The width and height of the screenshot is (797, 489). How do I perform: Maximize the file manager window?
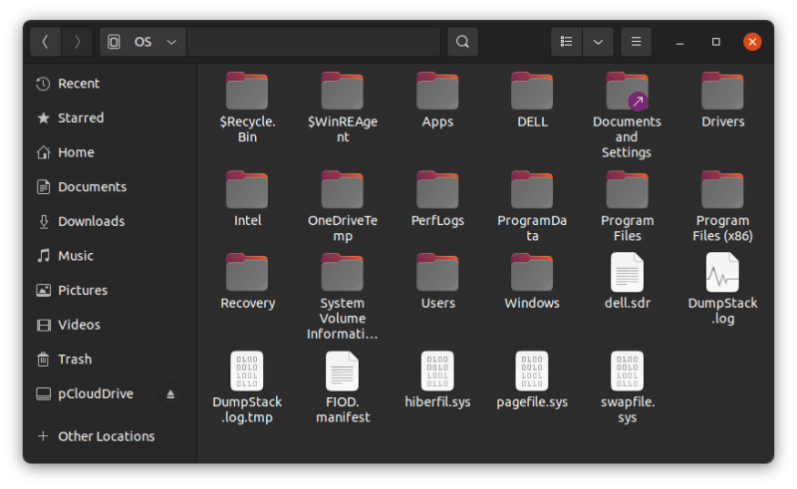pos(716,42)
